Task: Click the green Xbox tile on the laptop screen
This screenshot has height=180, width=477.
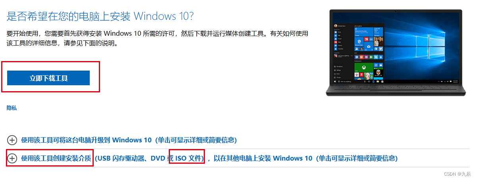Action: (364, 67)
